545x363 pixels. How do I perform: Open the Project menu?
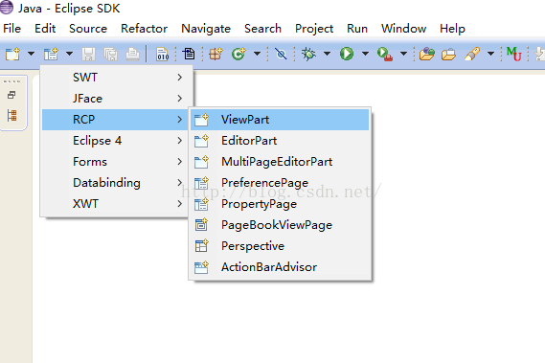coord(314,29)
